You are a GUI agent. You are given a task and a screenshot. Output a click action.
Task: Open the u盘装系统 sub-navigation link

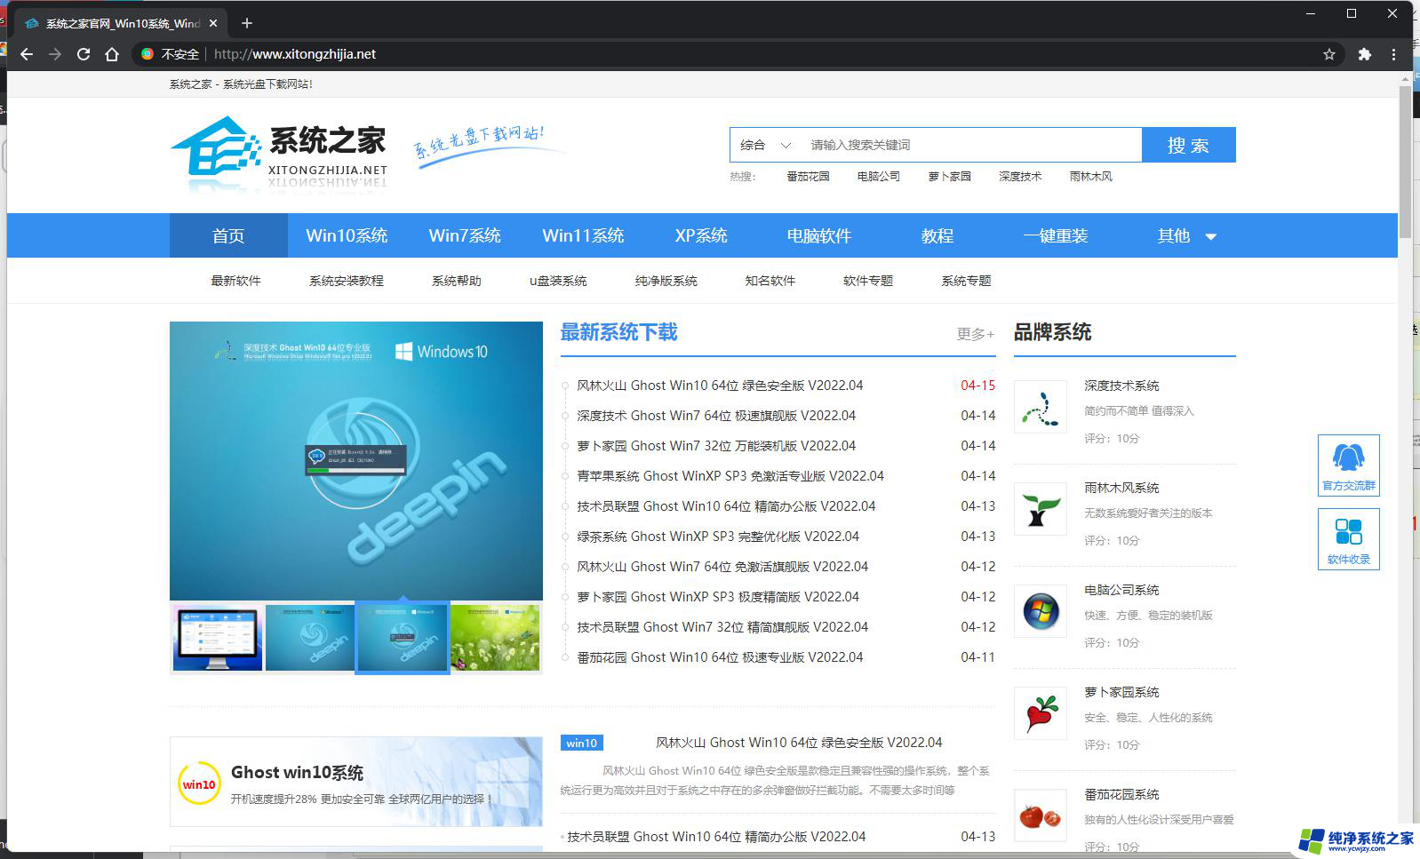[558, 281]
